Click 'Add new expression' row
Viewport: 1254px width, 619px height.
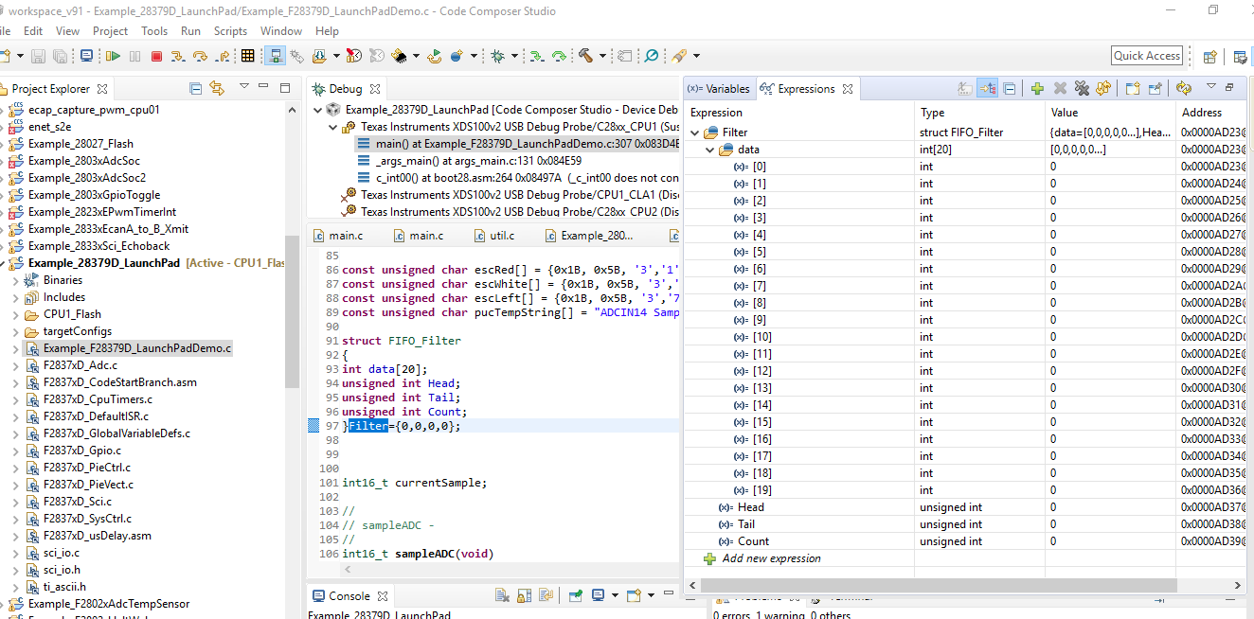[771, 558]
